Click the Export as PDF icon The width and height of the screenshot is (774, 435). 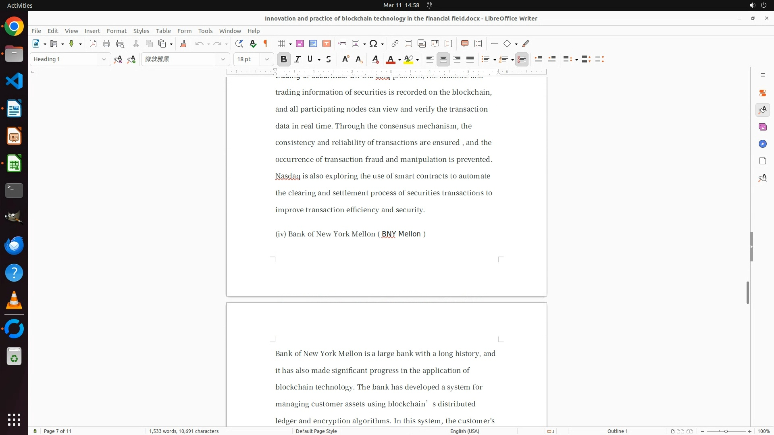pos(93,43)
